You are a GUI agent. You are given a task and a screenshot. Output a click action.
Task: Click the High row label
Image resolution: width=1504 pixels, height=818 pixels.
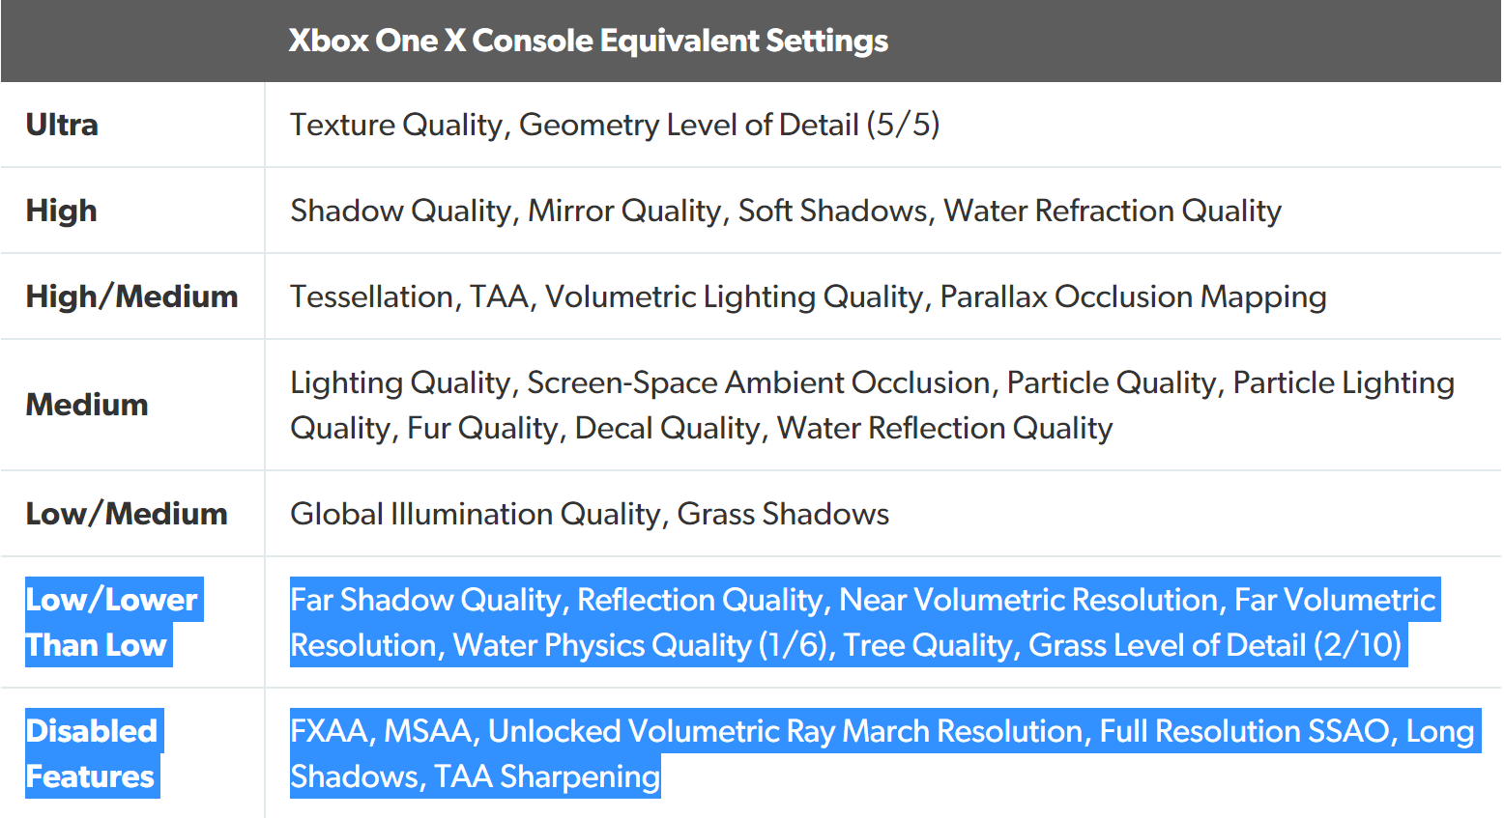point(61,211)
